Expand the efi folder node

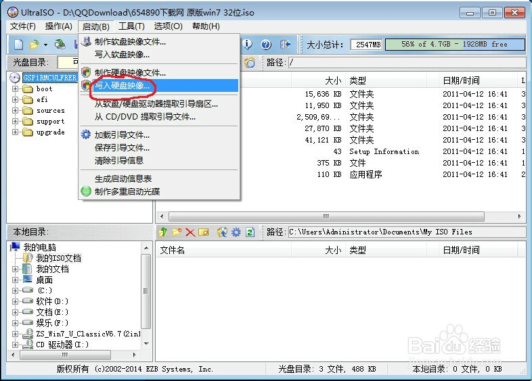[15, 99]
